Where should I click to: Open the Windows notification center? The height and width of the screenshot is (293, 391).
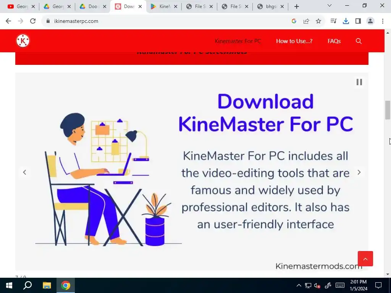pos(378,285)
